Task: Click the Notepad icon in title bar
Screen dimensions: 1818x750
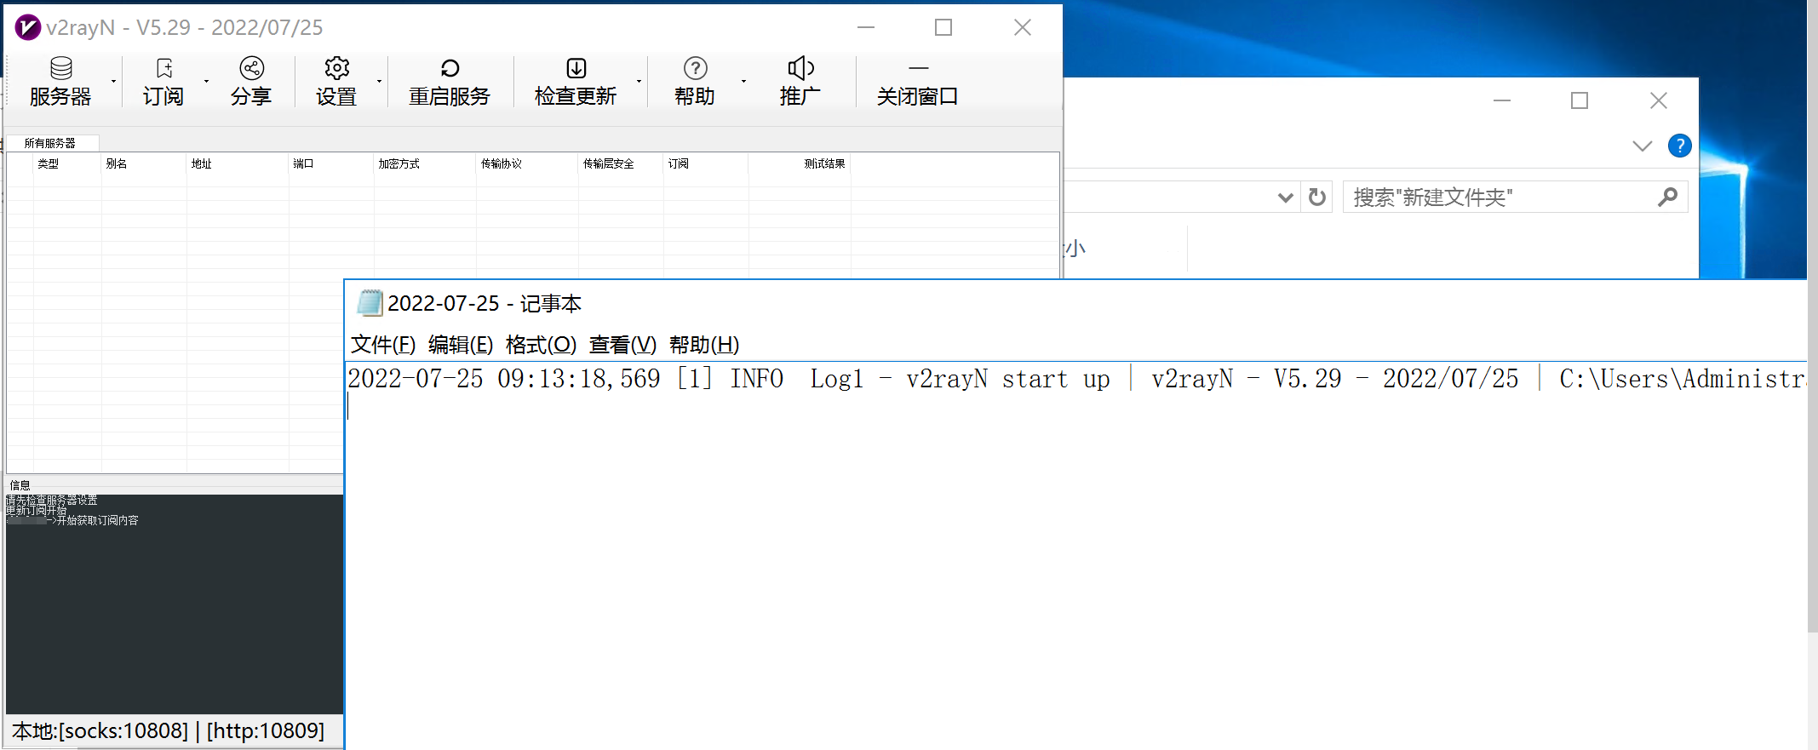Action: tap(370, 303)
